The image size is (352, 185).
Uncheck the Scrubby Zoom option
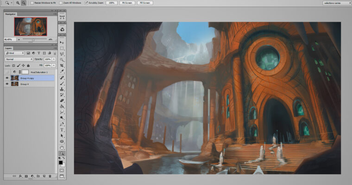87,3
